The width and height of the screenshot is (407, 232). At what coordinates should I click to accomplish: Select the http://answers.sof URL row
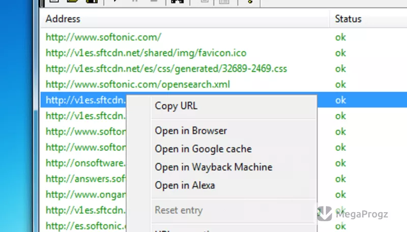coord(85,179)
